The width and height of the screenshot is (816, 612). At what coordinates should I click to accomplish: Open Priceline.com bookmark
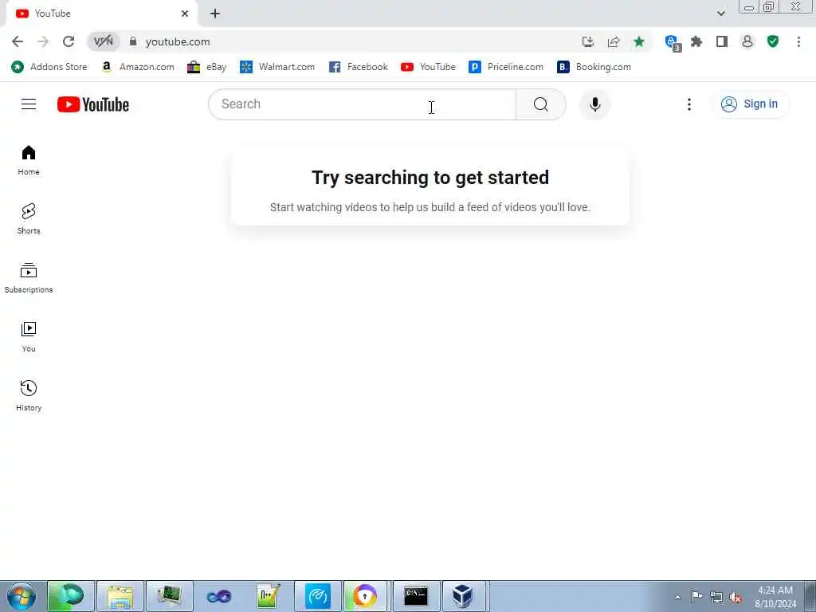pyautogui.click(x=506, y=67)
